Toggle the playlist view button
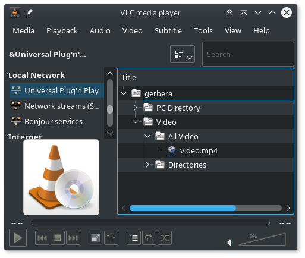Viewport: 305px width, 258px height. tap(134, 238)
